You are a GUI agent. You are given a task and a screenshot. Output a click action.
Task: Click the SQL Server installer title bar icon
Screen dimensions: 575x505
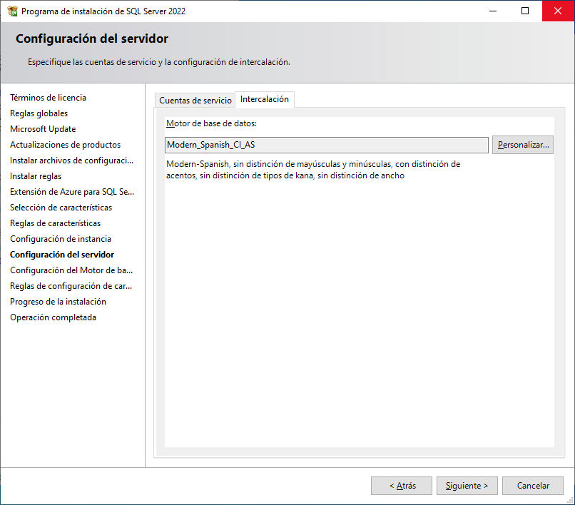[12, 11]
